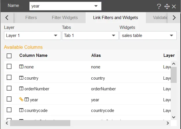Open the Validation tab

click(x=160, y=18)
